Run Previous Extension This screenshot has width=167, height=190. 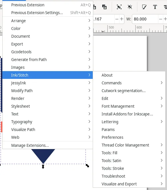[x=48, y=5]
